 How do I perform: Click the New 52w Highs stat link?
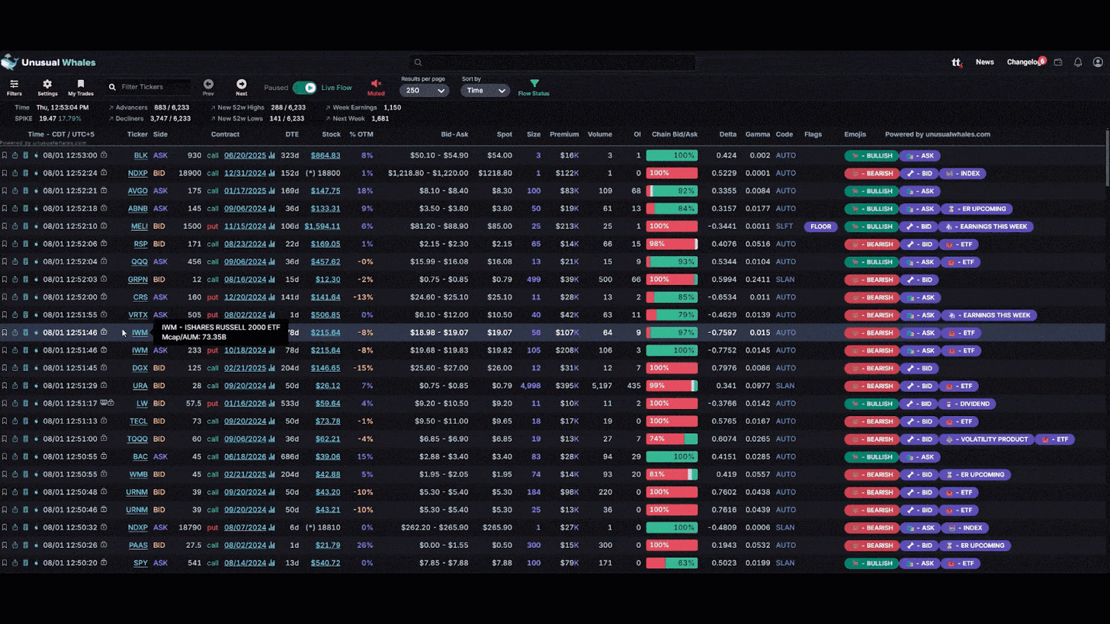236,107
